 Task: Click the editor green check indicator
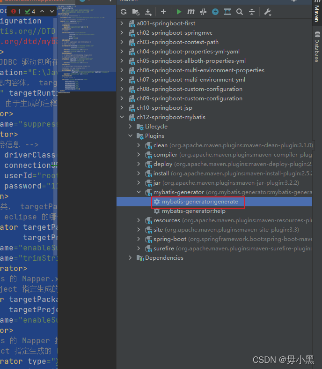30,11
